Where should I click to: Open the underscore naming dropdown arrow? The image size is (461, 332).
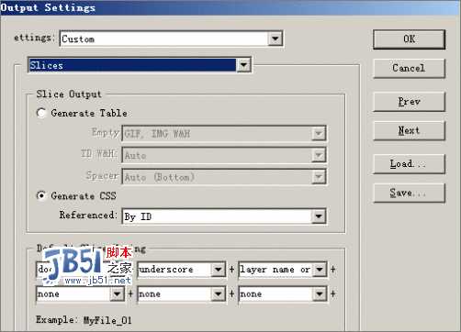[x=218, y=270]
